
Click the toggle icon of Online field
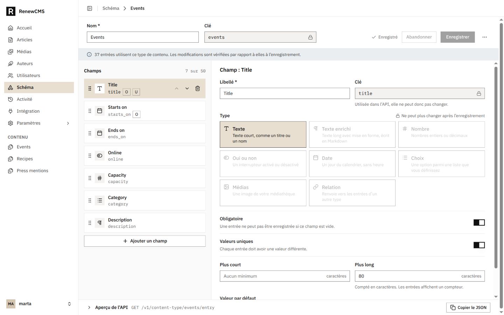(100, 156)
